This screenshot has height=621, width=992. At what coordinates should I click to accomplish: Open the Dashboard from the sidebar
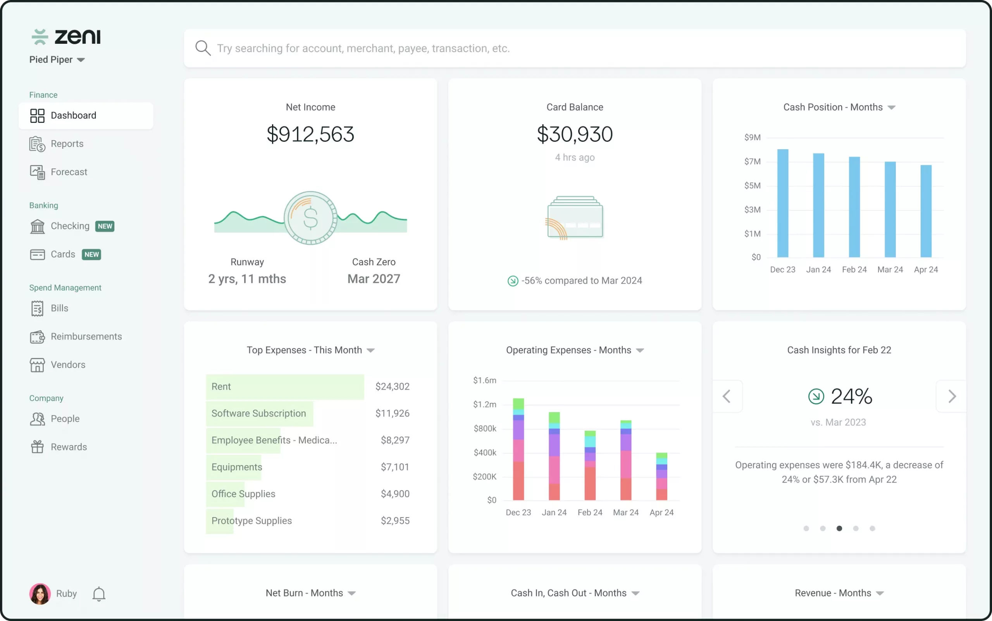point(73,115)
